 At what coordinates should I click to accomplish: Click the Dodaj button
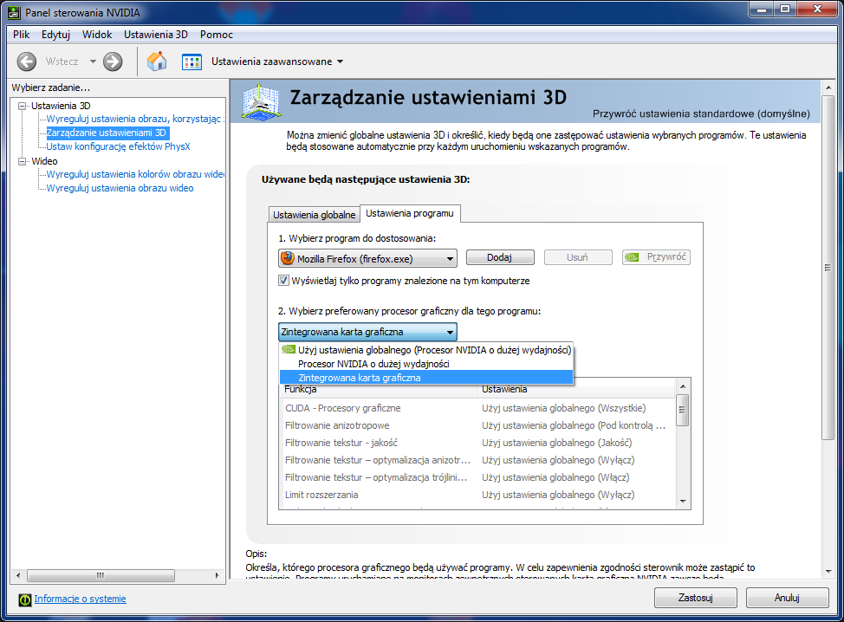[x=500, y=257]
